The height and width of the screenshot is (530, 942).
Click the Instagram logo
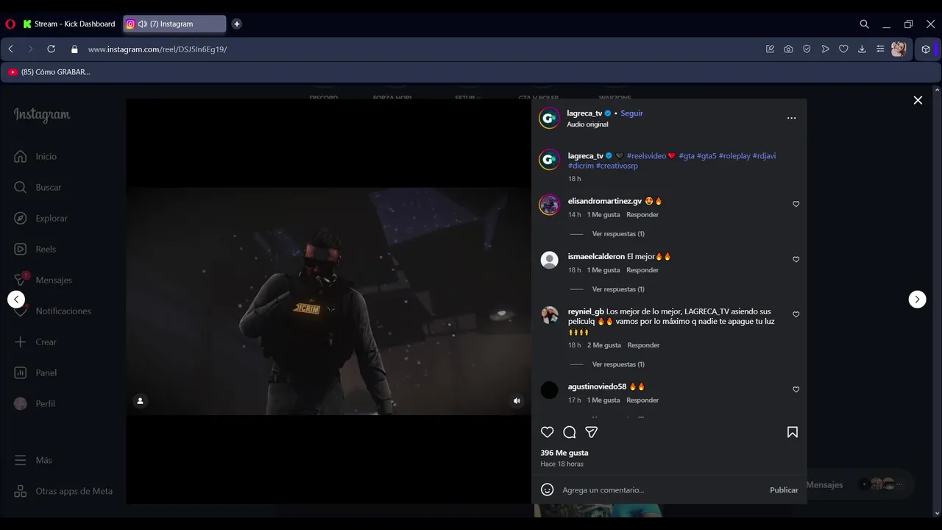42,116
